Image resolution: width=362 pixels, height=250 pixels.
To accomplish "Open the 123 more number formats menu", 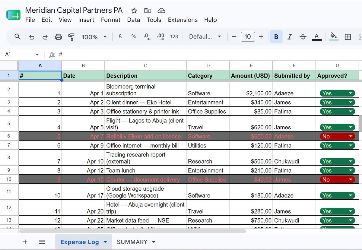I will point(174,36).
